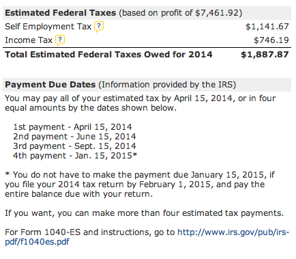296x259 pixels.
Task: Click the more than four payments sentence
Action: coord(145,213)
